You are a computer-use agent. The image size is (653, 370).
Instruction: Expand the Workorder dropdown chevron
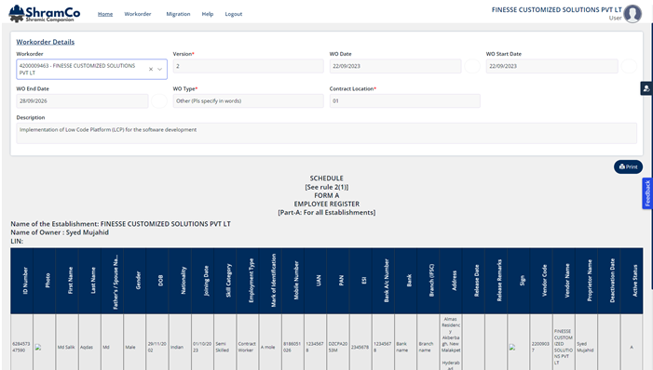[160, 69]
